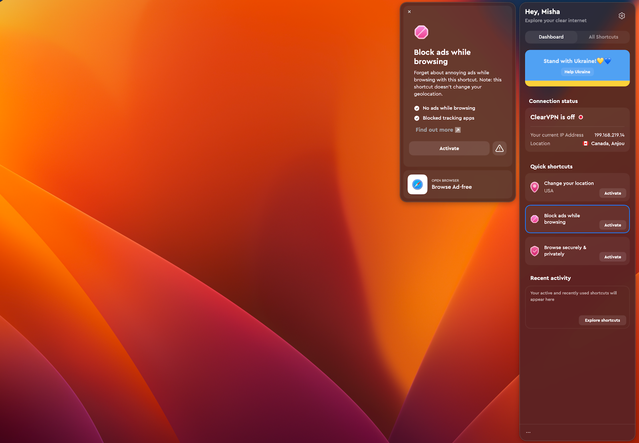The image size is (639, 443).
Task: Click the pink ad-block octagon icon in popup
Action: point(422,32)
